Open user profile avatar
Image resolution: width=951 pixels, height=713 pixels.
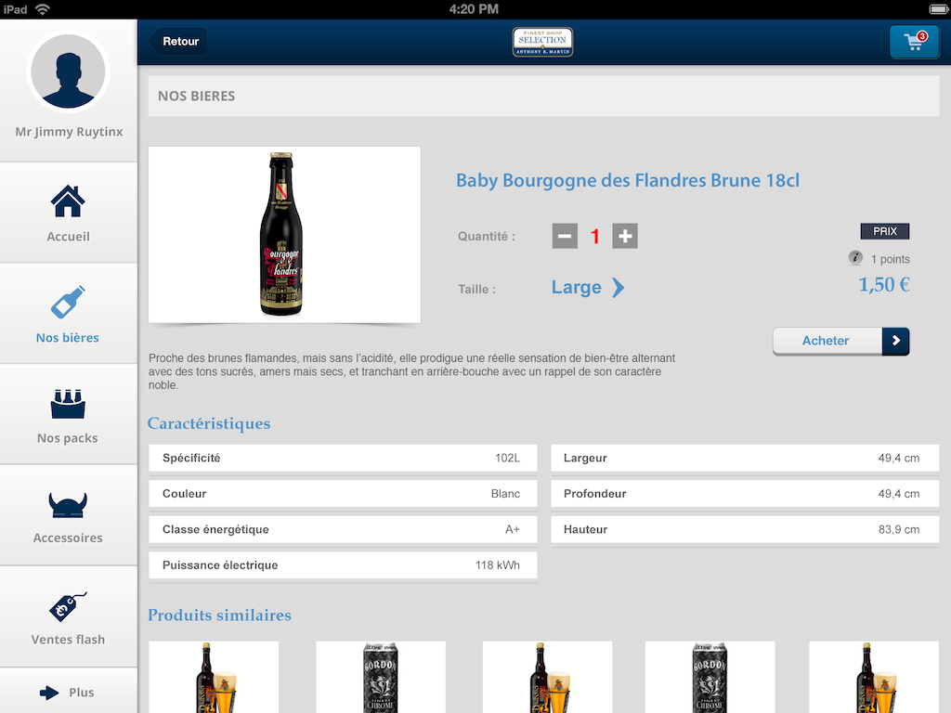click(x=68, y=71)
